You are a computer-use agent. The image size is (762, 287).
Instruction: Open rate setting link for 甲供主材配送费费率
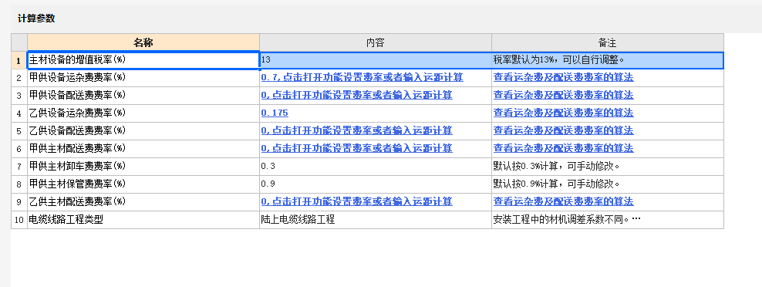click(x=356, y=148)
